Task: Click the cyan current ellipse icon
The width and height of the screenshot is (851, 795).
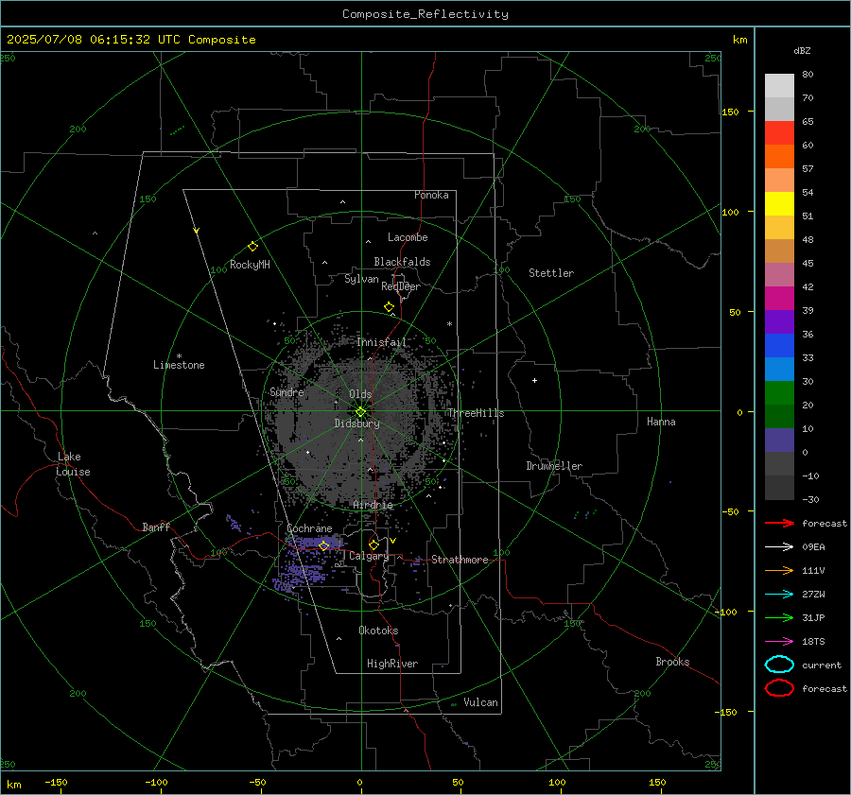Action: pos(779,665)
